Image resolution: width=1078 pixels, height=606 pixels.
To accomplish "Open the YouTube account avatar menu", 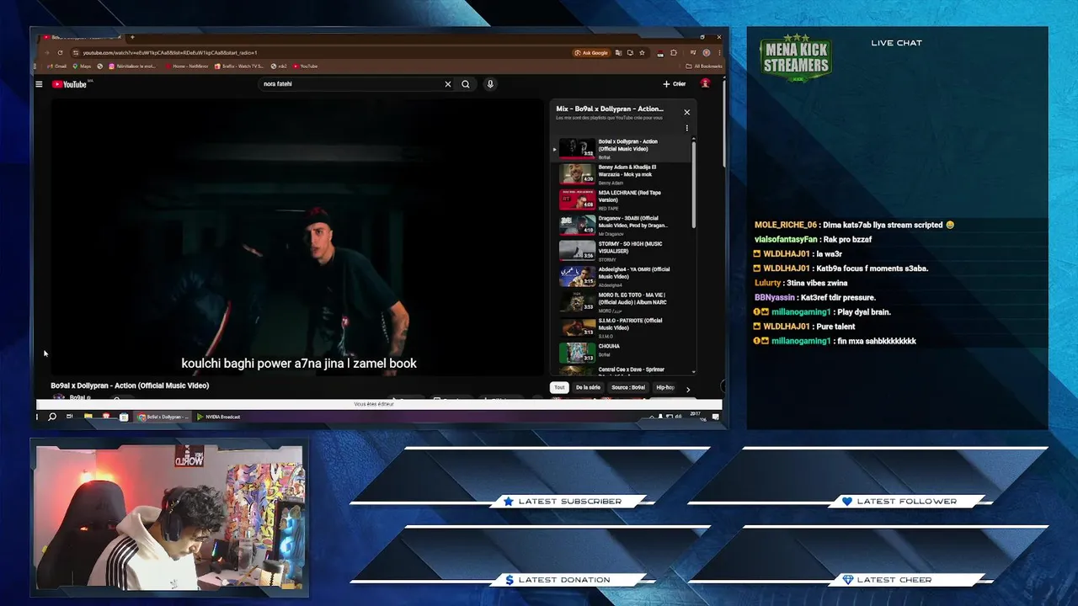I will (706, 83).
